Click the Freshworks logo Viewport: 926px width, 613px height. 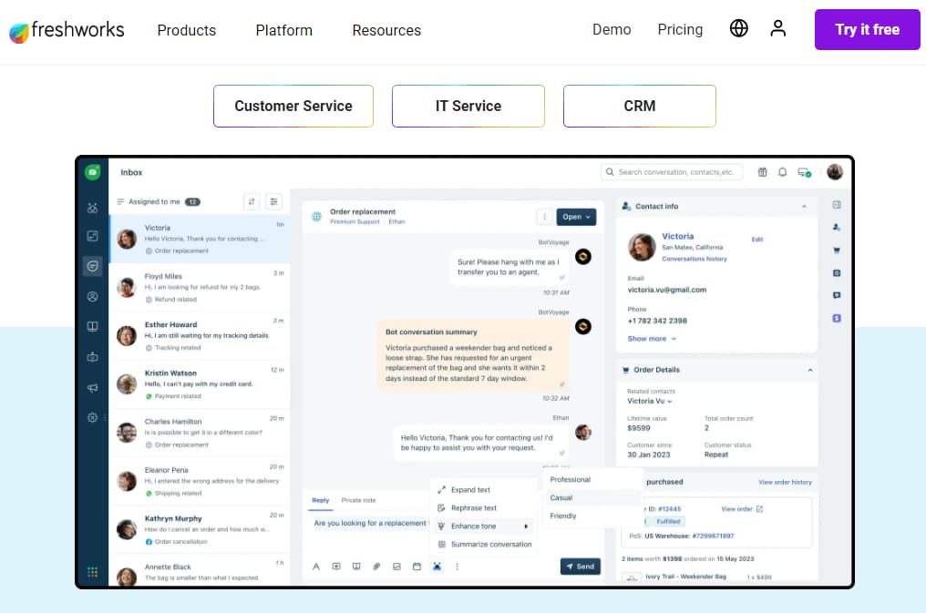[x=67, y=31]
